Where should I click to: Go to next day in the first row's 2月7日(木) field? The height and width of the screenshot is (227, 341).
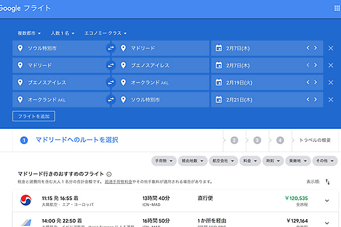click(x=315, y=48)
